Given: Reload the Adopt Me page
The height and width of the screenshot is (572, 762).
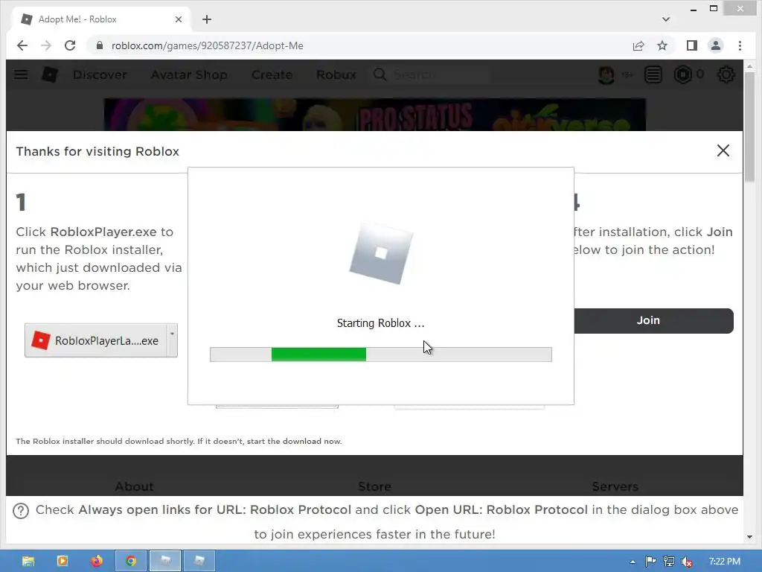Looking at the screenshot, I should point(70,45).
